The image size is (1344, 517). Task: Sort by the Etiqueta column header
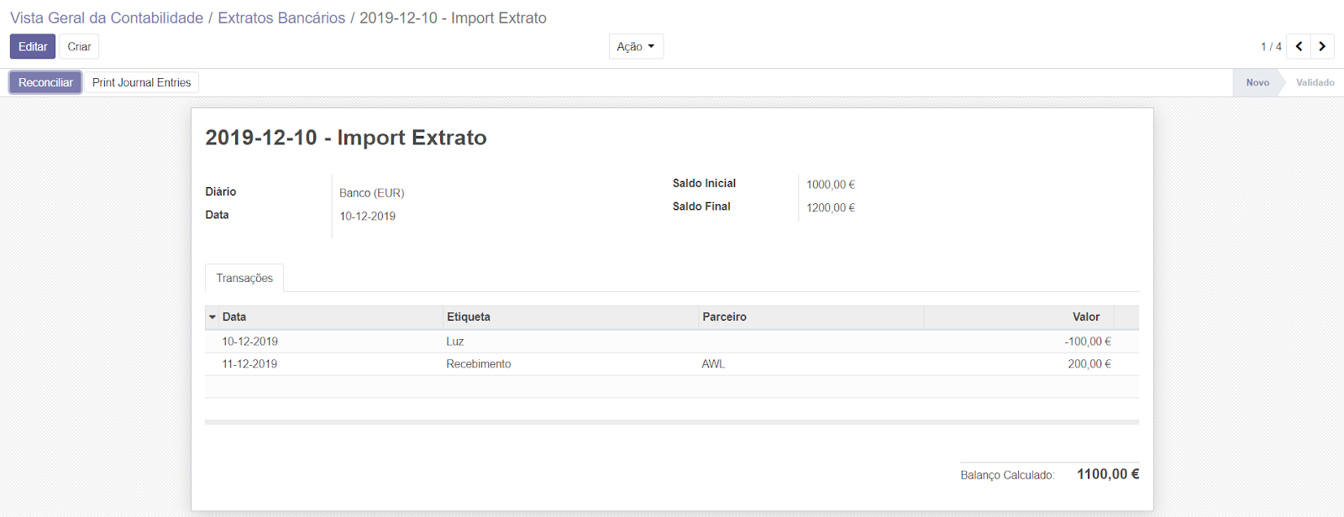click(x=469, y=317)
